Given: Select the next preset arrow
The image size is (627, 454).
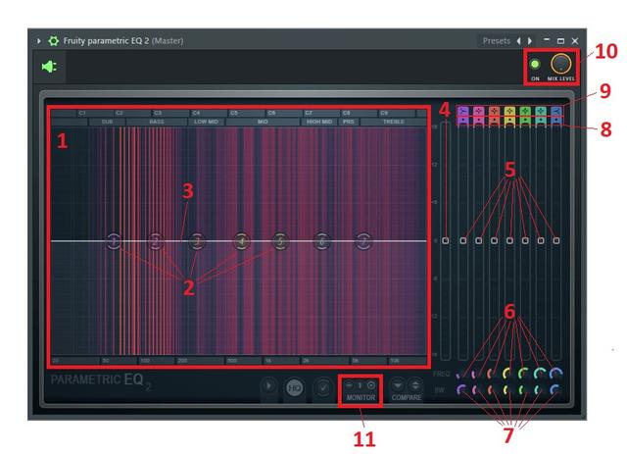Looking at the screenshot, I should [x=530, y=41].
